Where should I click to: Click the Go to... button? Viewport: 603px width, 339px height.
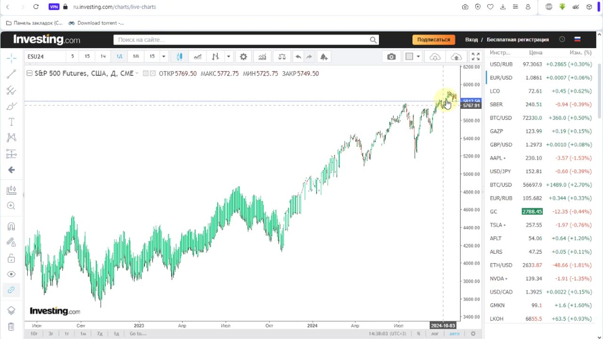click(138, 334)
